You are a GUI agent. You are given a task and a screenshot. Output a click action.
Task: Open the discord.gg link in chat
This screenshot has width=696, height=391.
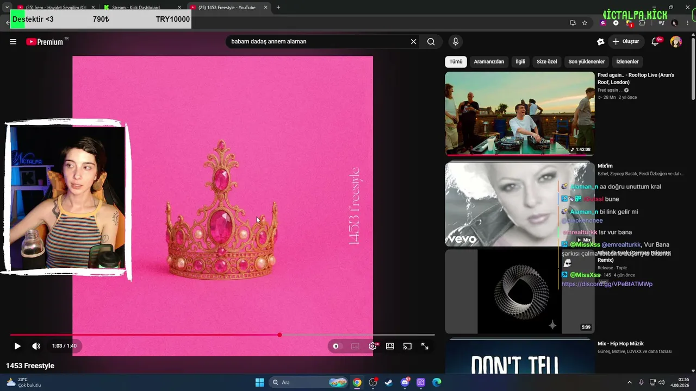pyautogui.click(x=607, y=284)
